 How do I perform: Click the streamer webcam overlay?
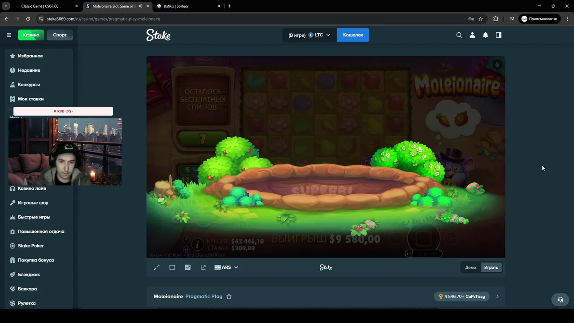(x=65, y=152)
